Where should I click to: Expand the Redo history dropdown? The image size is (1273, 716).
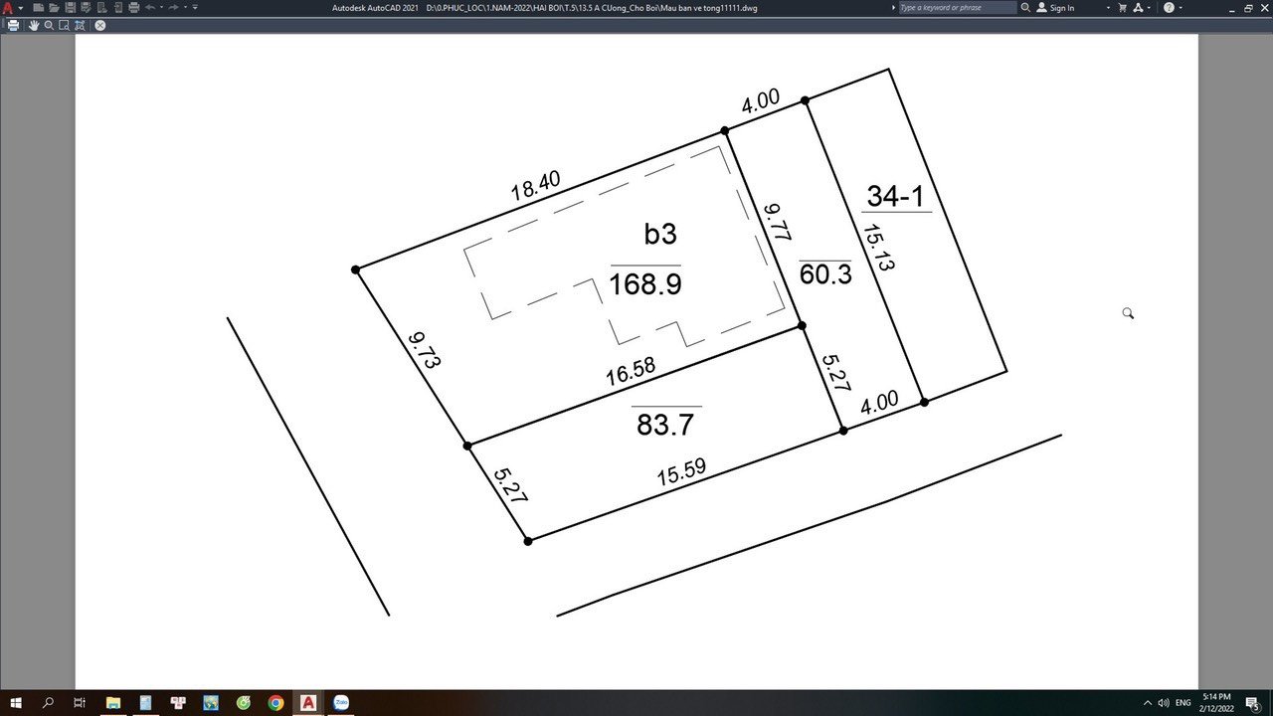pyautogui.click(x=185, y=7)
